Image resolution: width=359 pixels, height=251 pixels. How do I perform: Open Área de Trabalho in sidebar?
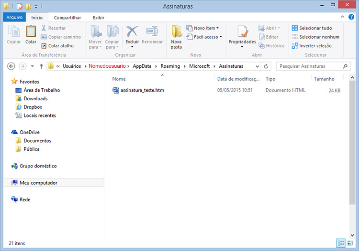(x=37, y=90)
